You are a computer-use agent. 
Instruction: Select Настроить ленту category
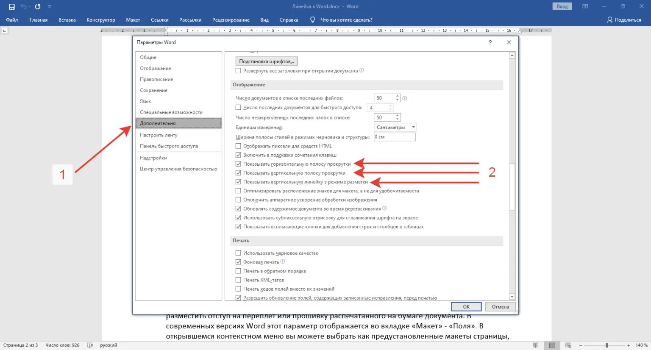[178, 135]
